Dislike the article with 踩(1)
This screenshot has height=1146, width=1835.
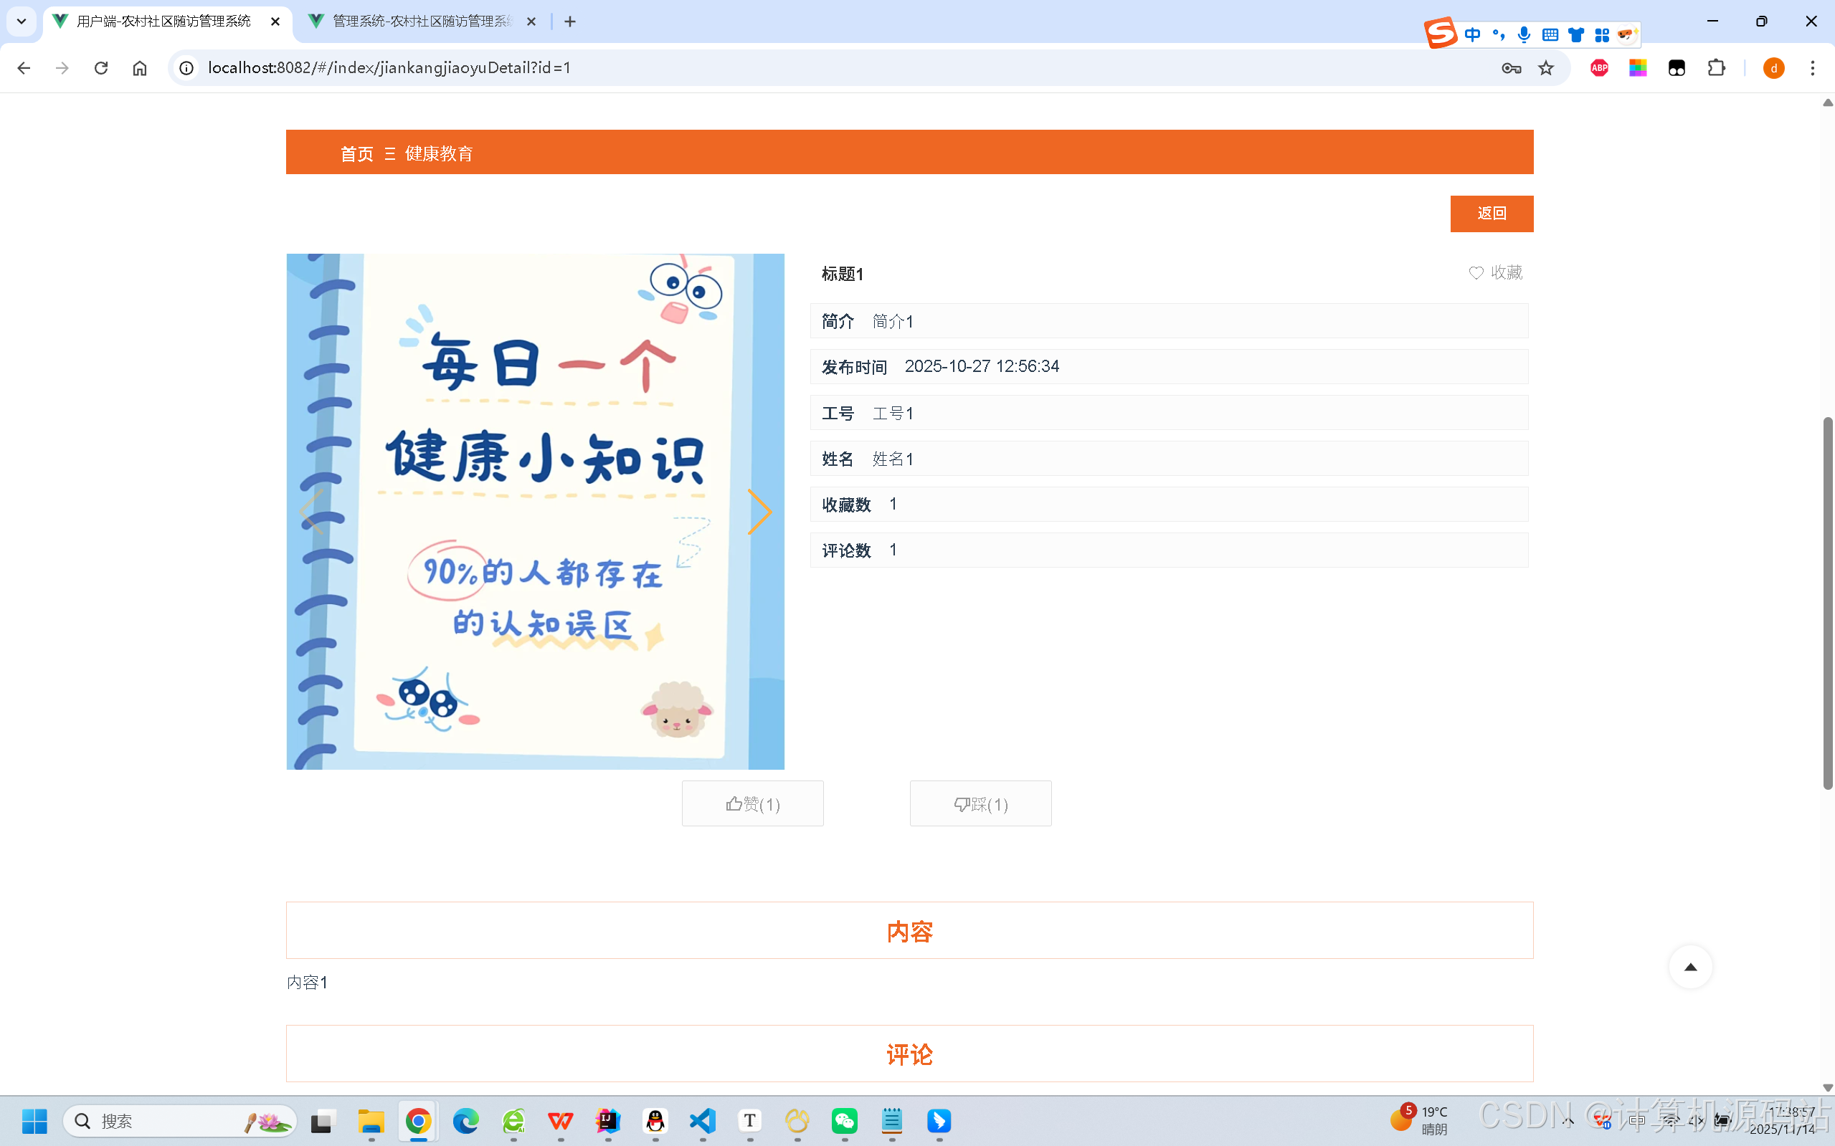pyautogui.click(x=980, y=803)
